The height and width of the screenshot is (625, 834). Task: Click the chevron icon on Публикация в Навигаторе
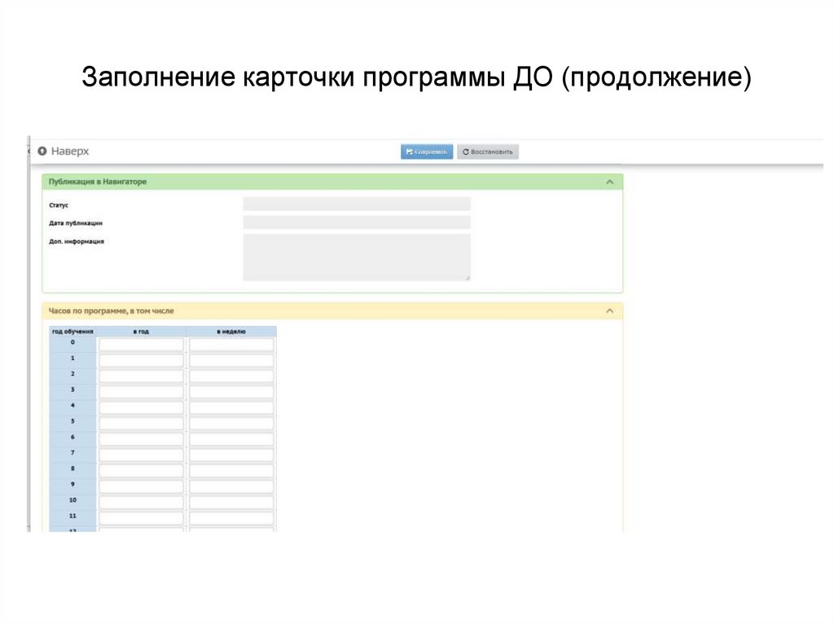(609, 181)
